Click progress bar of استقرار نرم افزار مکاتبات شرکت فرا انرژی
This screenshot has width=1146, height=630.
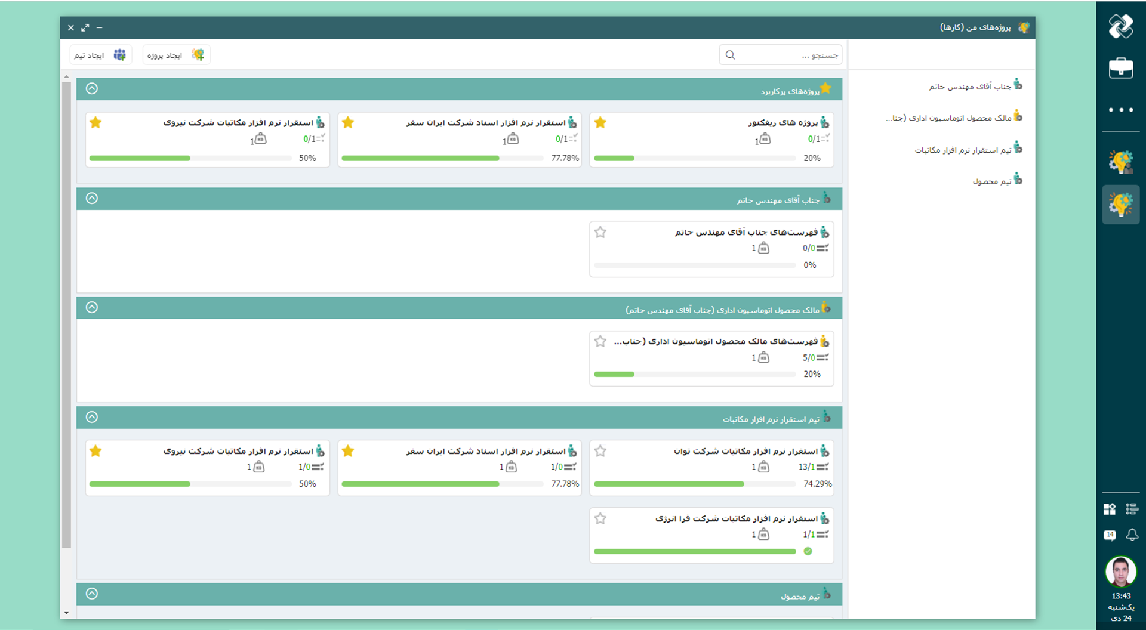(x=695, y=551)
